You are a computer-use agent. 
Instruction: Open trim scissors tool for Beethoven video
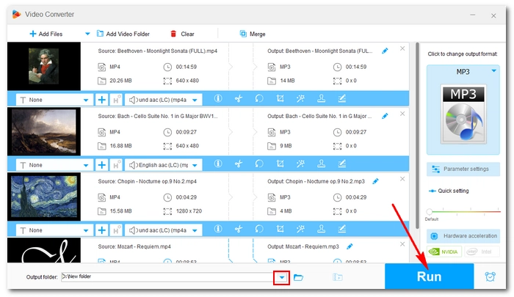pyautogui.click(x=239, y=98)
